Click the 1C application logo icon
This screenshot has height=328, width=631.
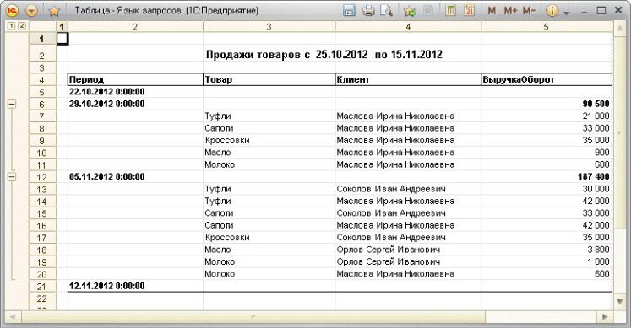pos(13,10)
